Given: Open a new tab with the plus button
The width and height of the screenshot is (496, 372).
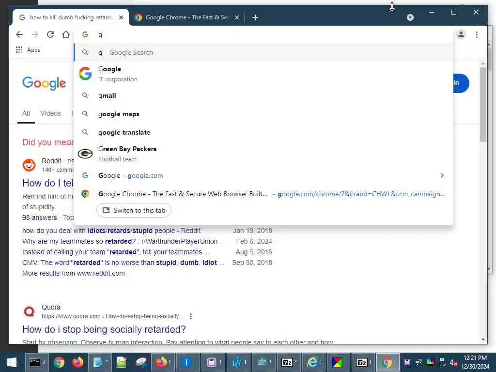Looking at the screenshot, I should click(x=255, y=17).
